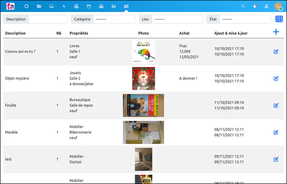Open the calendar icon in the navbar
Viewport: 287px width, 184px height.
tap(89, 6)
